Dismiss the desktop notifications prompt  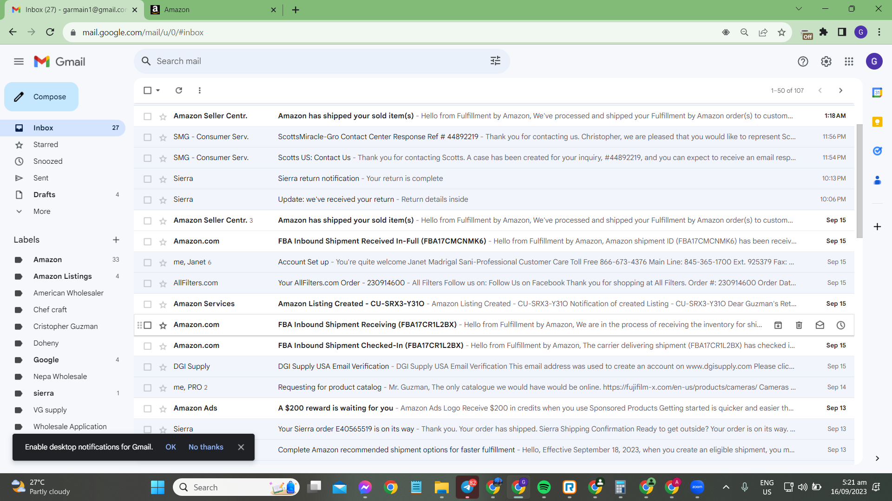pos(241,447)
